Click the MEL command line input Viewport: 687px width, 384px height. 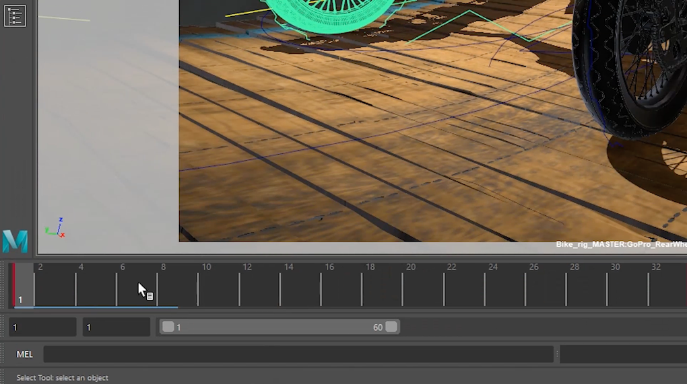(x=298, y=354)
